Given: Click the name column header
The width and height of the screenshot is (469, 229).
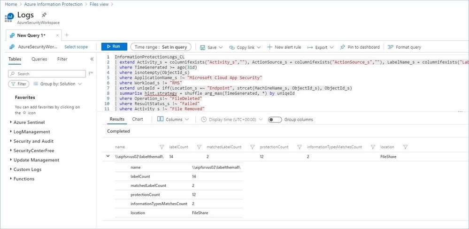Looking at the screenshot, I should click(x=120, y=147).
